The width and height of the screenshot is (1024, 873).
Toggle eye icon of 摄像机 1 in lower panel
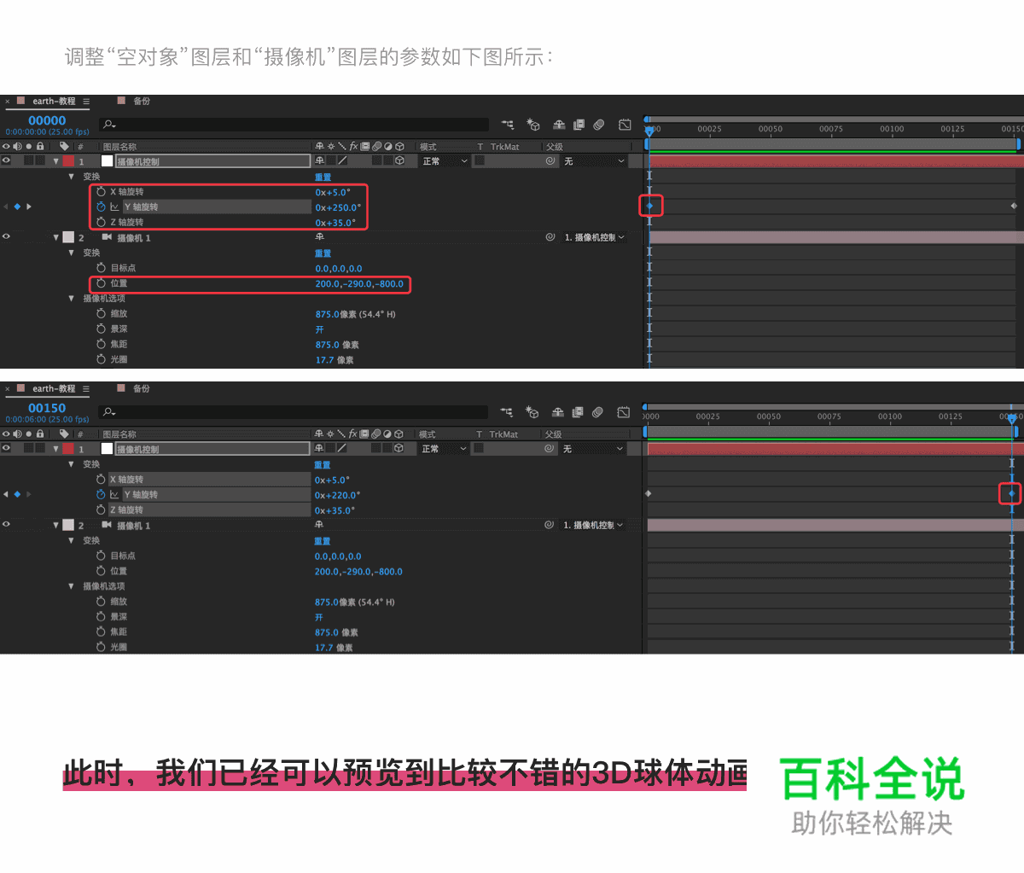[x=7, y=525]
